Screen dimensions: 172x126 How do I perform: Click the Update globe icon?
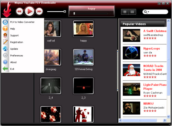pos(5,49)
